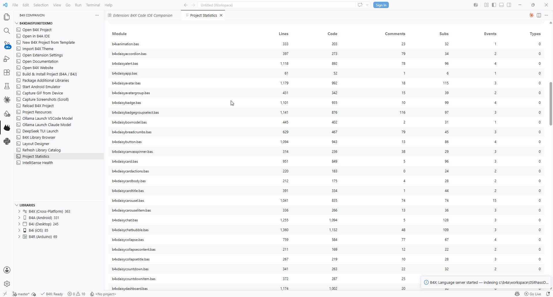Open the Layout Designer command
The image size is (553, 297).
pyautogui.click(x=59, y=144)
